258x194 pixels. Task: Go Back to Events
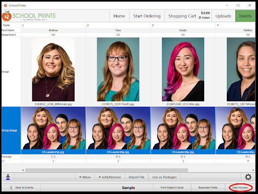[x=21, y=187]
